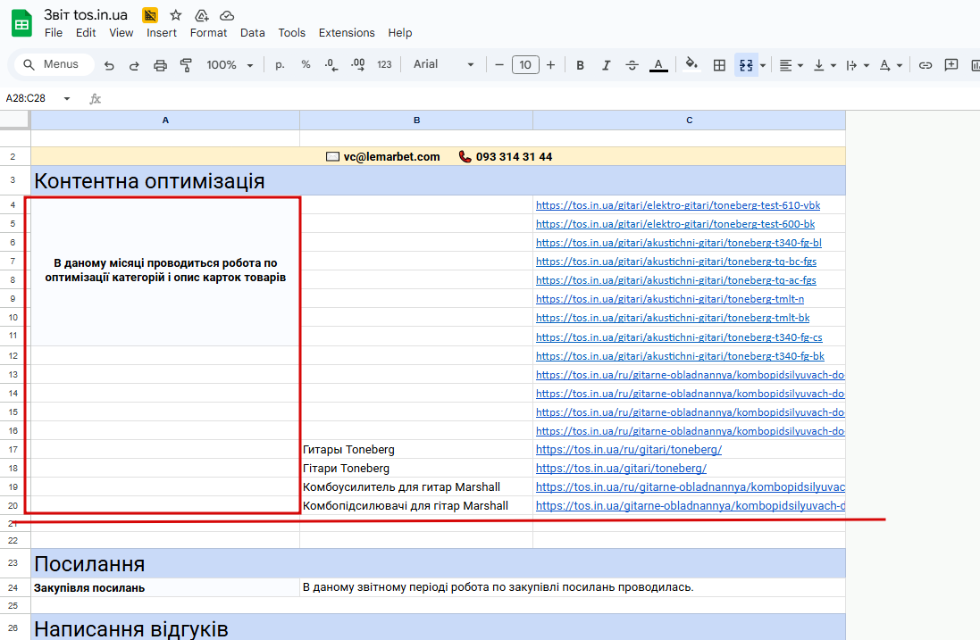This screenshot has height=640, width=980.
Task: Click the Insert comment icon
Action: pos(951,65)
